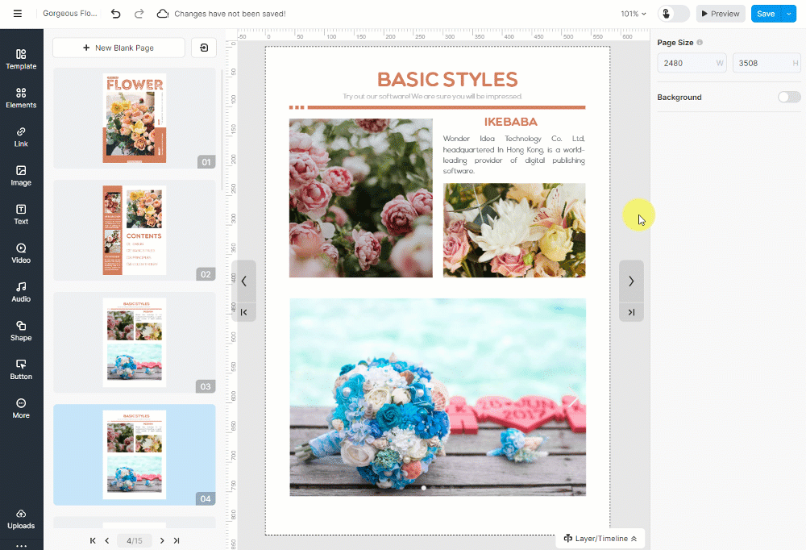Open the Elements panel
Screen dimensions: 806x550
tap(21, 98)
